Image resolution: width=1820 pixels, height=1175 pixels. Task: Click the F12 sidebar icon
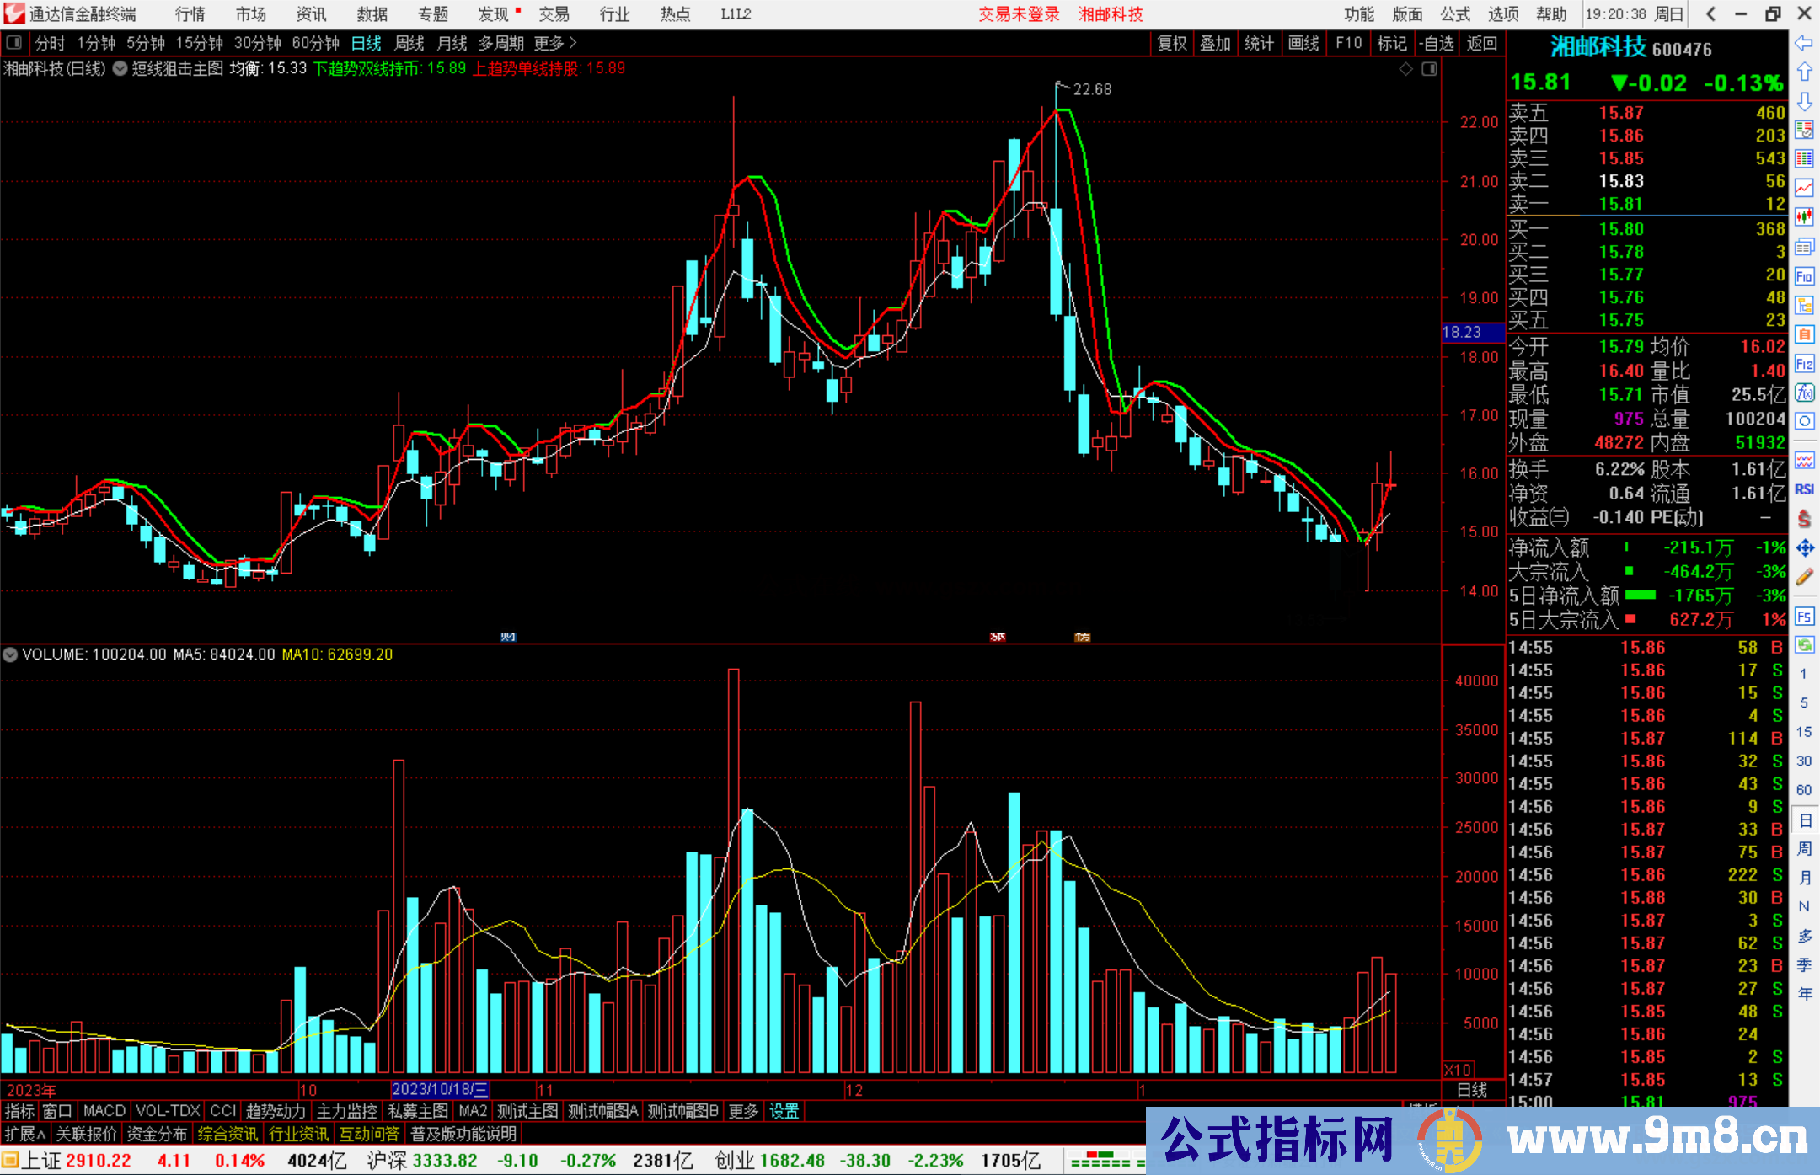tap(1804, 364)
